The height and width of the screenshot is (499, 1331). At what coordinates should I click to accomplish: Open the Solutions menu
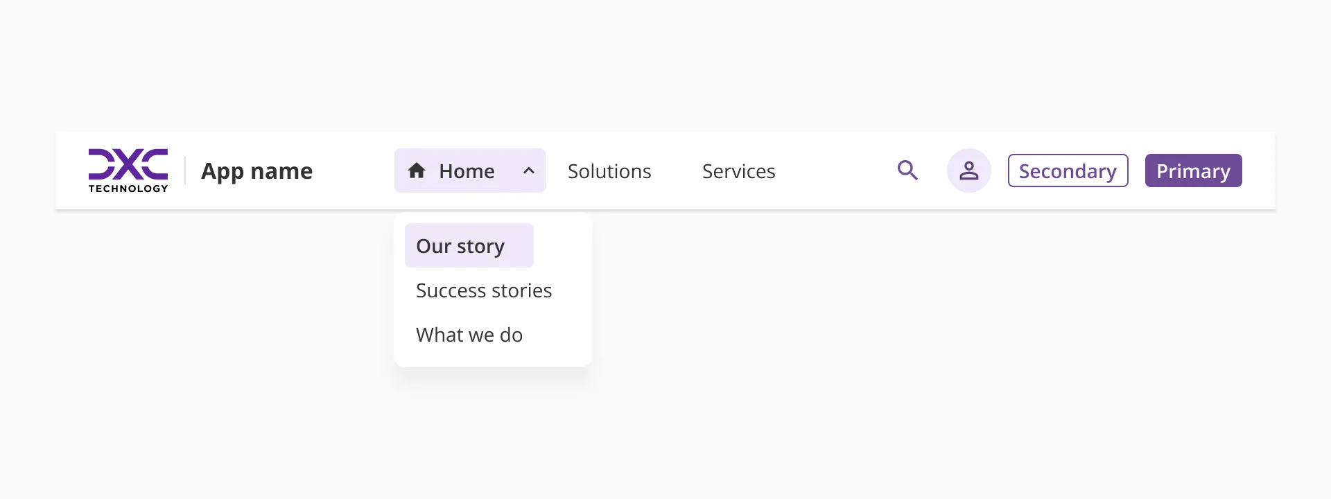[609, 170]
